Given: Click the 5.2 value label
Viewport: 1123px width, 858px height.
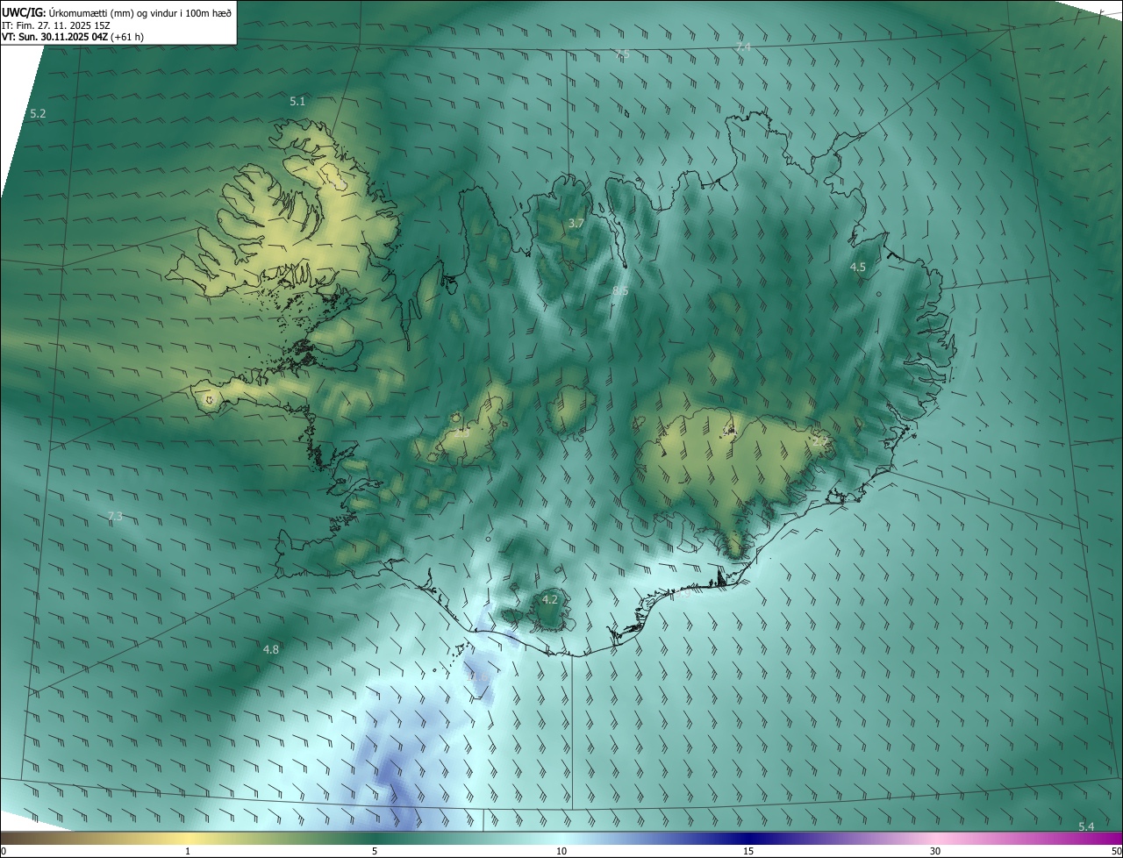Looking at the screenshot, I should 38,114.
